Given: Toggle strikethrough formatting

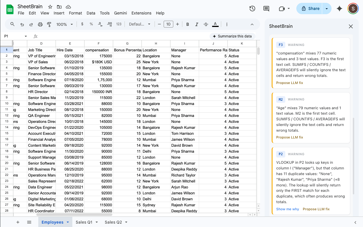Looking at the screenshot, I should 206,24.
